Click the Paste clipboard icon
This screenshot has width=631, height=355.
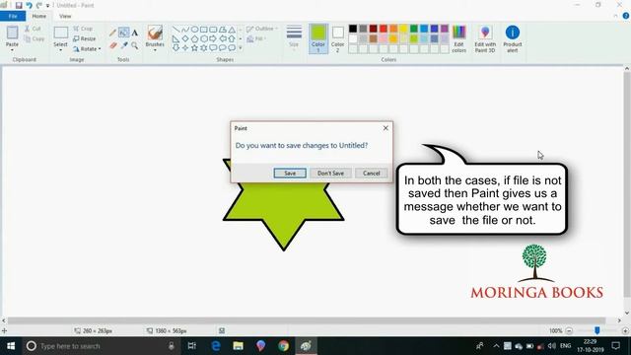(x=12, y=33)
